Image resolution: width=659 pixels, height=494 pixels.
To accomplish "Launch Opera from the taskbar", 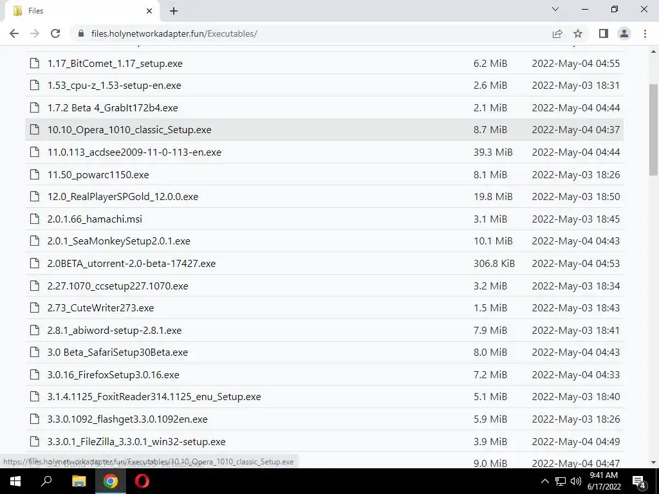I will coord(142,481).
